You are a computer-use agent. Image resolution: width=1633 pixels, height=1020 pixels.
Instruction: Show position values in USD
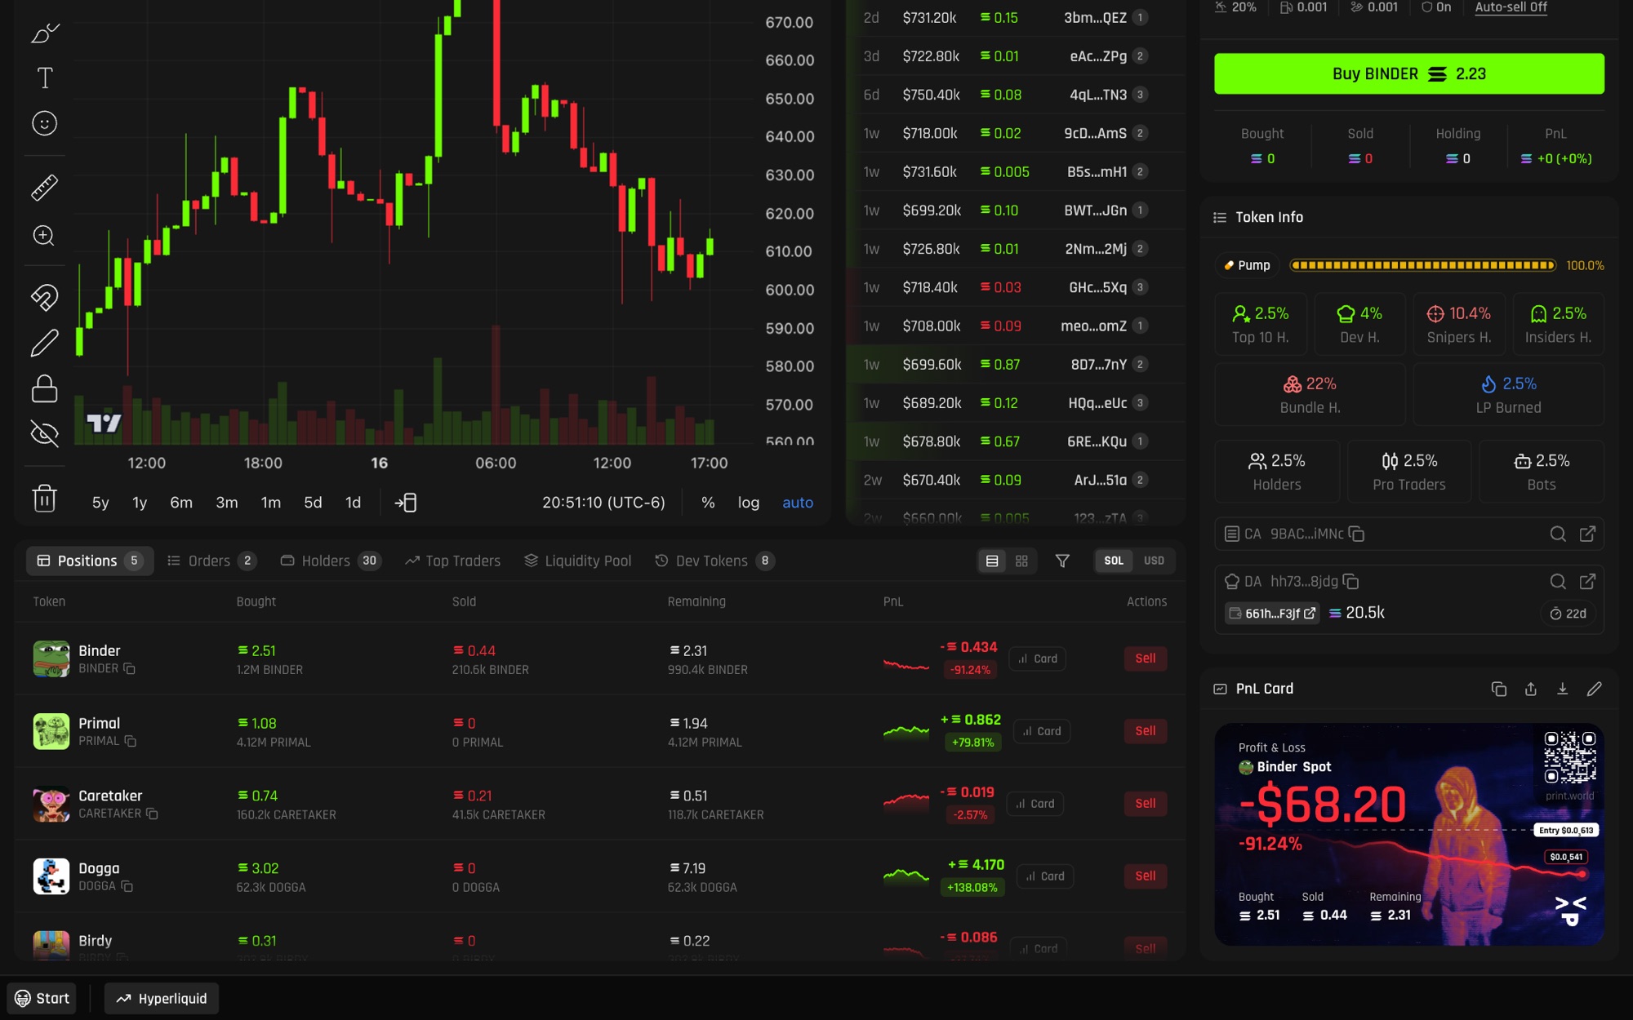pos(1154,561)
